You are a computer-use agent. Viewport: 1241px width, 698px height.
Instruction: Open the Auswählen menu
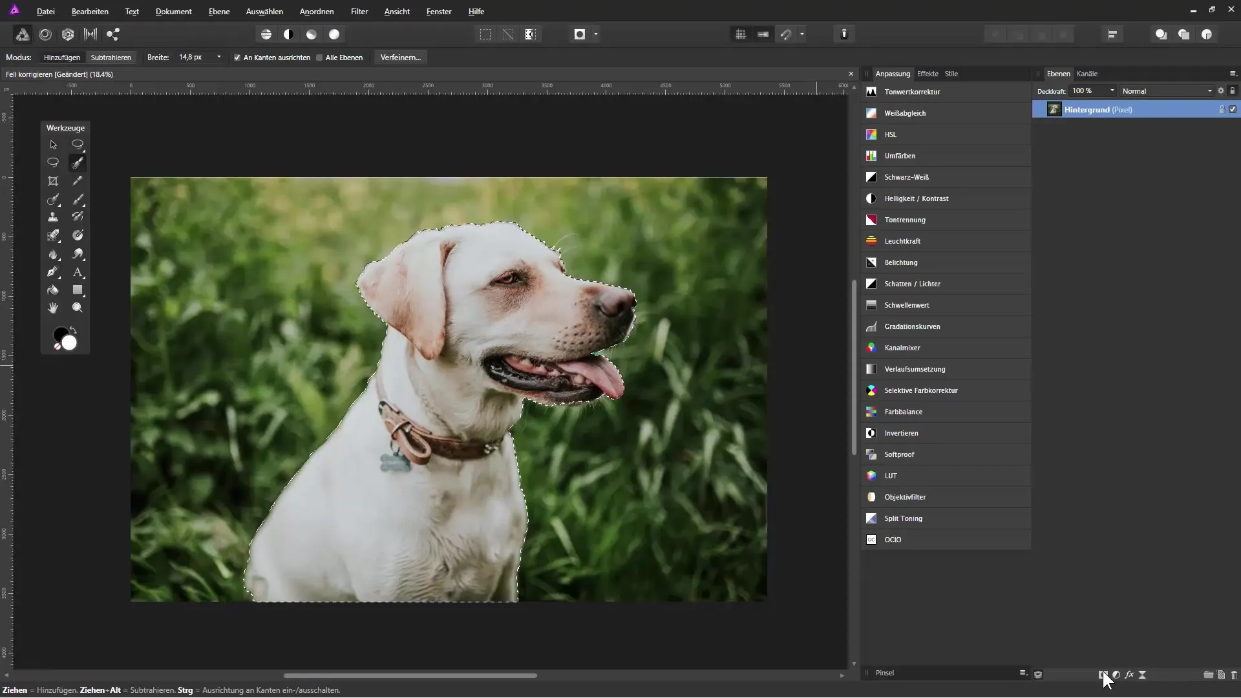(264, 12)
